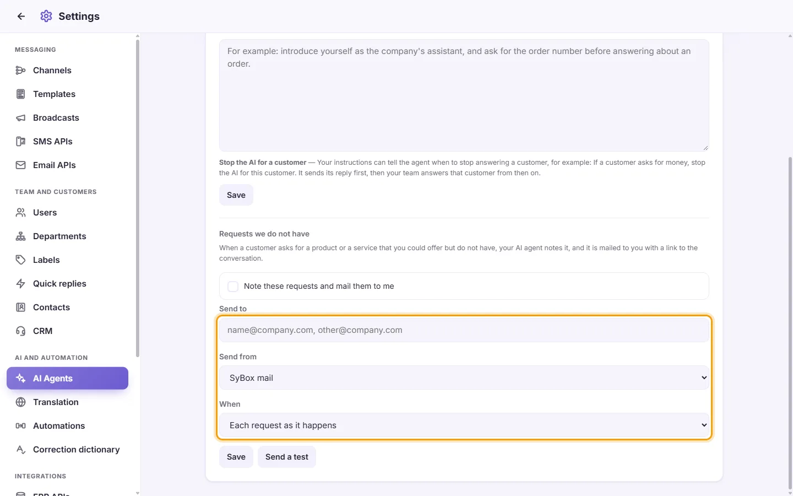Image resolution: width=793 pixels, height=496 pixels.
Task: Click the SMS APIs icon
Action: 21,142
